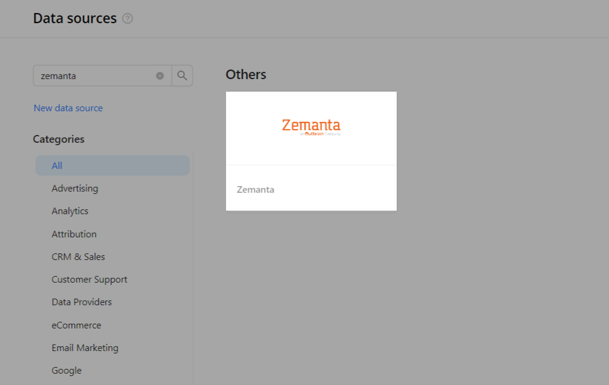Select the Attribution category

tap(74, 234)
